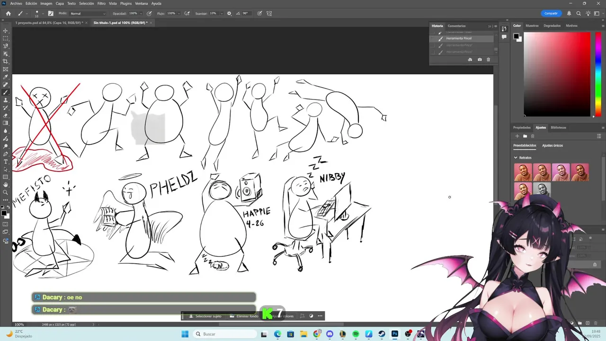Enable airbrush-style build-up effects
Screen dimensions: 606x341
[187, 13]
